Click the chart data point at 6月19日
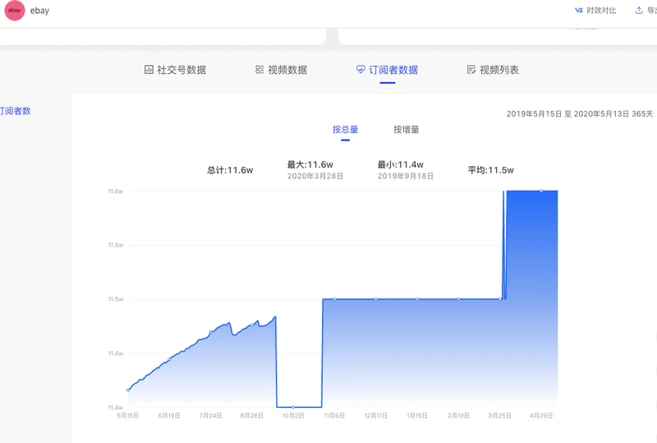Screen dimensions: 657x443 click(x=169, y=359)
